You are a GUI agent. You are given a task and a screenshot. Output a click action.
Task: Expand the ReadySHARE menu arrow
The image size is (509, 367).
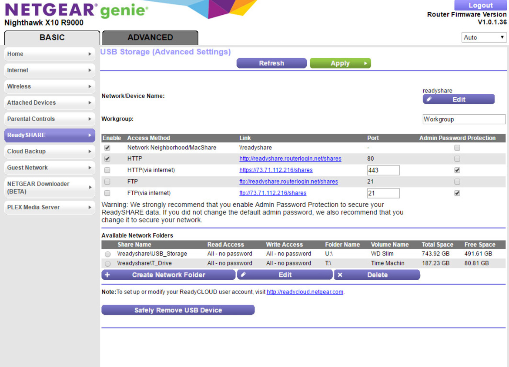click(90, 135)
